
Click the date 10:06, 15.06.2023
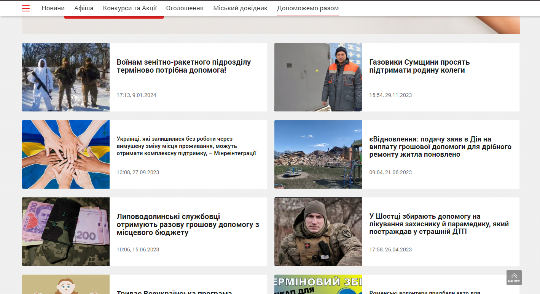point(138,250)
